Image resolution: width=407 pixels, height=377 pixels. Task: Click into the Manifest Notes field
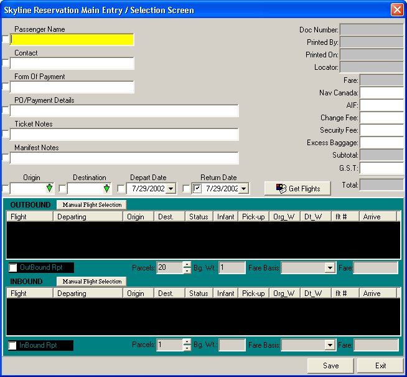124,158
